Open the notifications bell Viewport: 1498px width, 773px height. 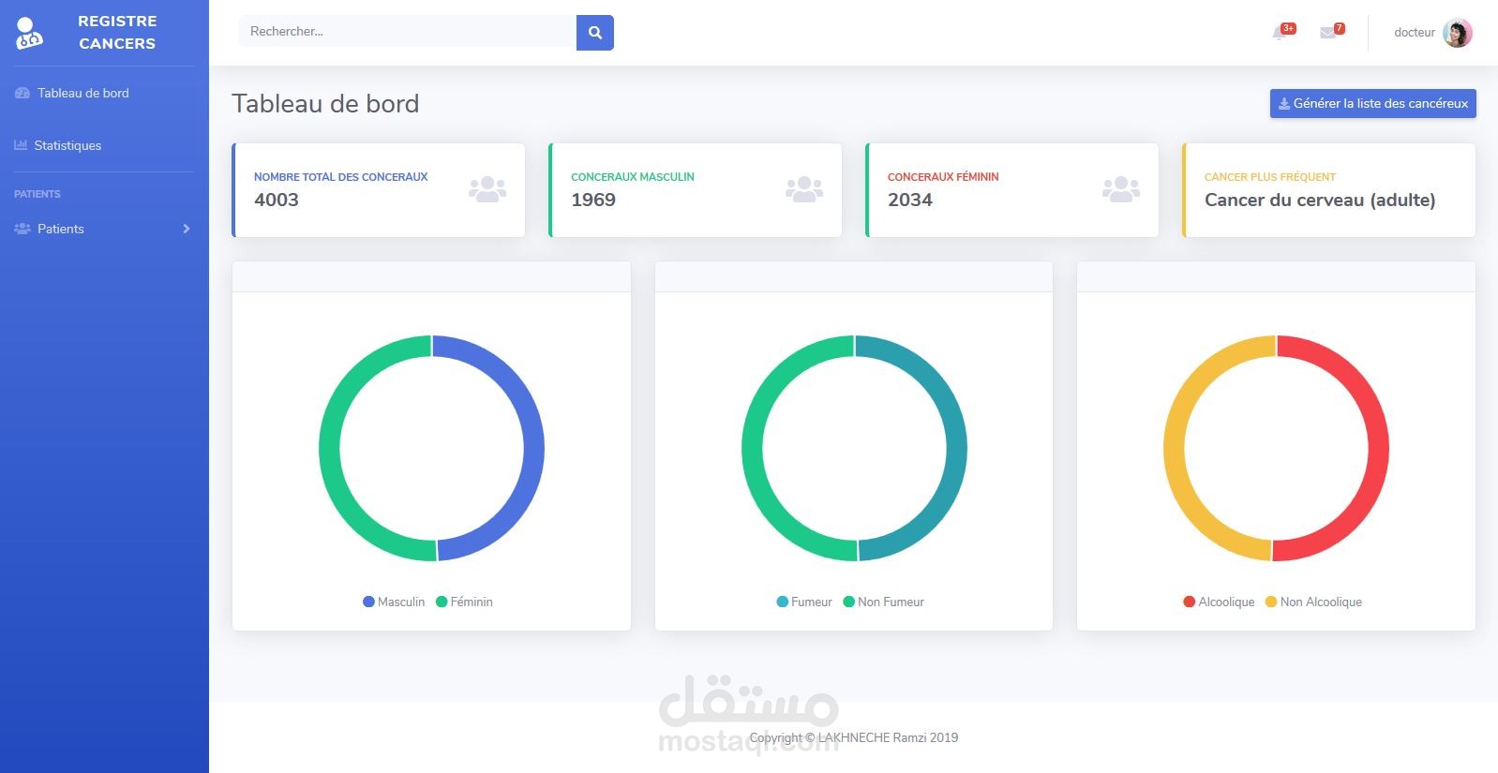pyautogui.click(x=1279, y=34)
